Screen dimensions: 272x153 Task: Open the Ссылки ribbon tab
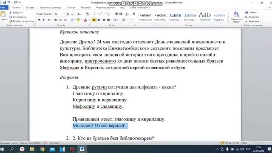(71, 8)
